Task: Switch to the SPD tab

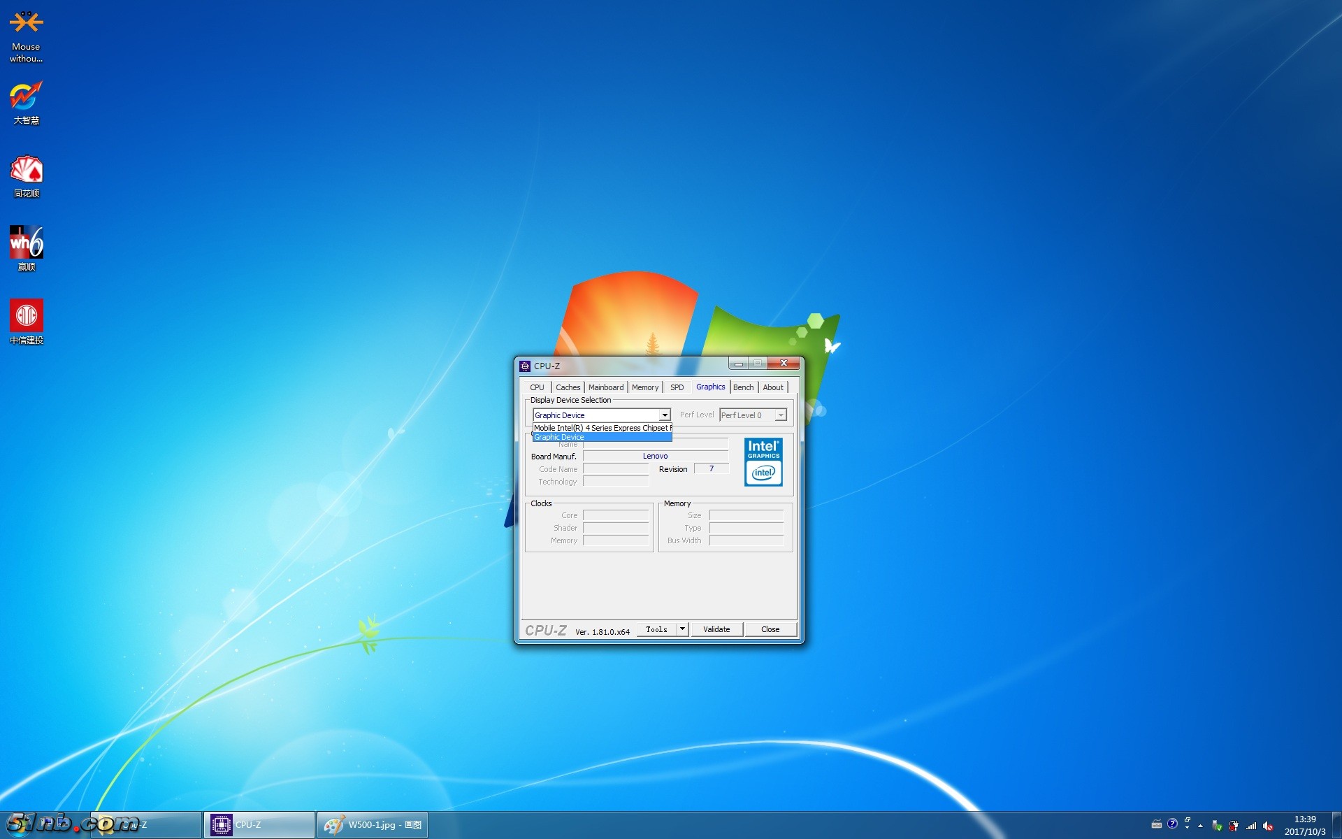Action: click(677, 387)
